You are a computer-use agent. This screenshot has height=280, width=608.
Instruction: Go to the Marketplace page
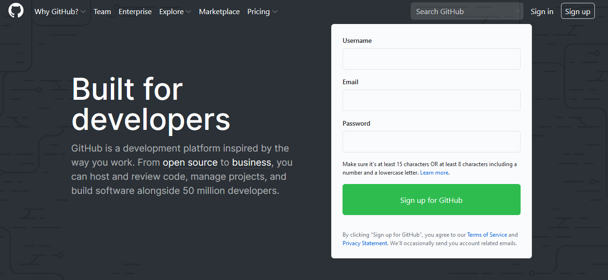point(219,11)
